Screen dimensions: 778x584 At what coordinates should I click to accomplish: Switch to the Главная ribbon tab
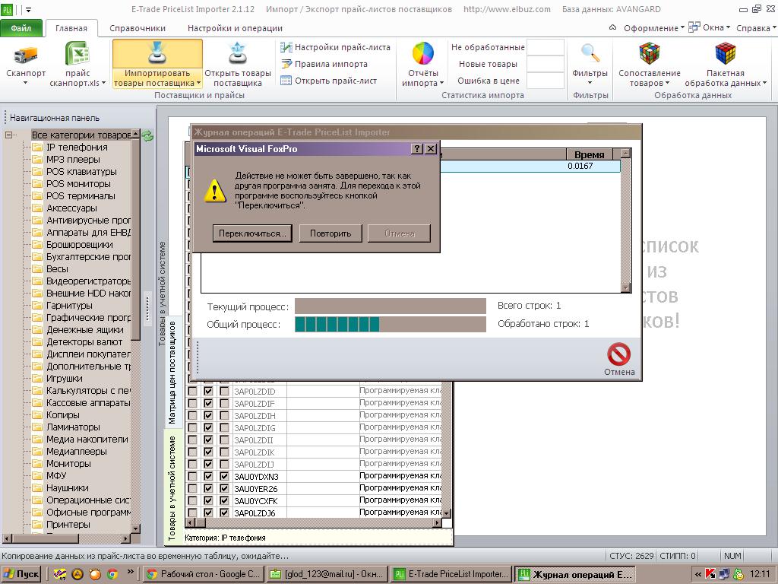pos(71,28)
